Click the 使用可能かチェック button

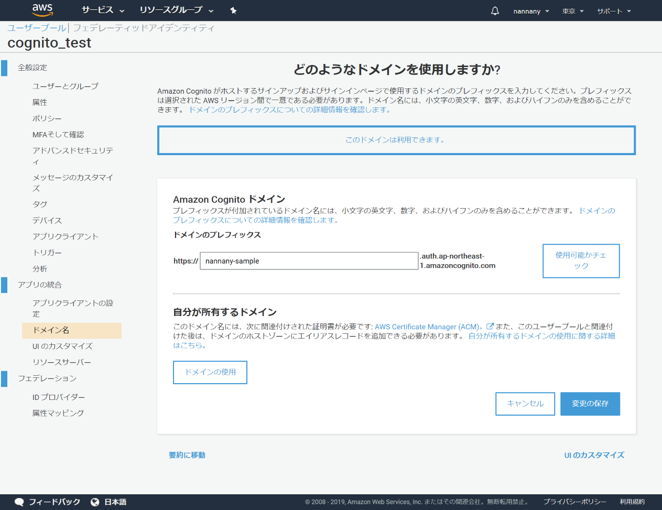pos(581,261)
